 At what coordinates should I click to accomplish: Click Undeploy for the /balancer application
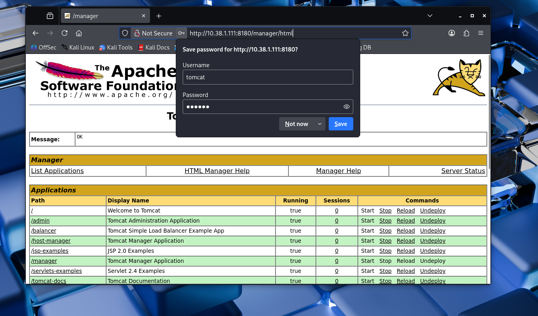click(x=432, y=231)
